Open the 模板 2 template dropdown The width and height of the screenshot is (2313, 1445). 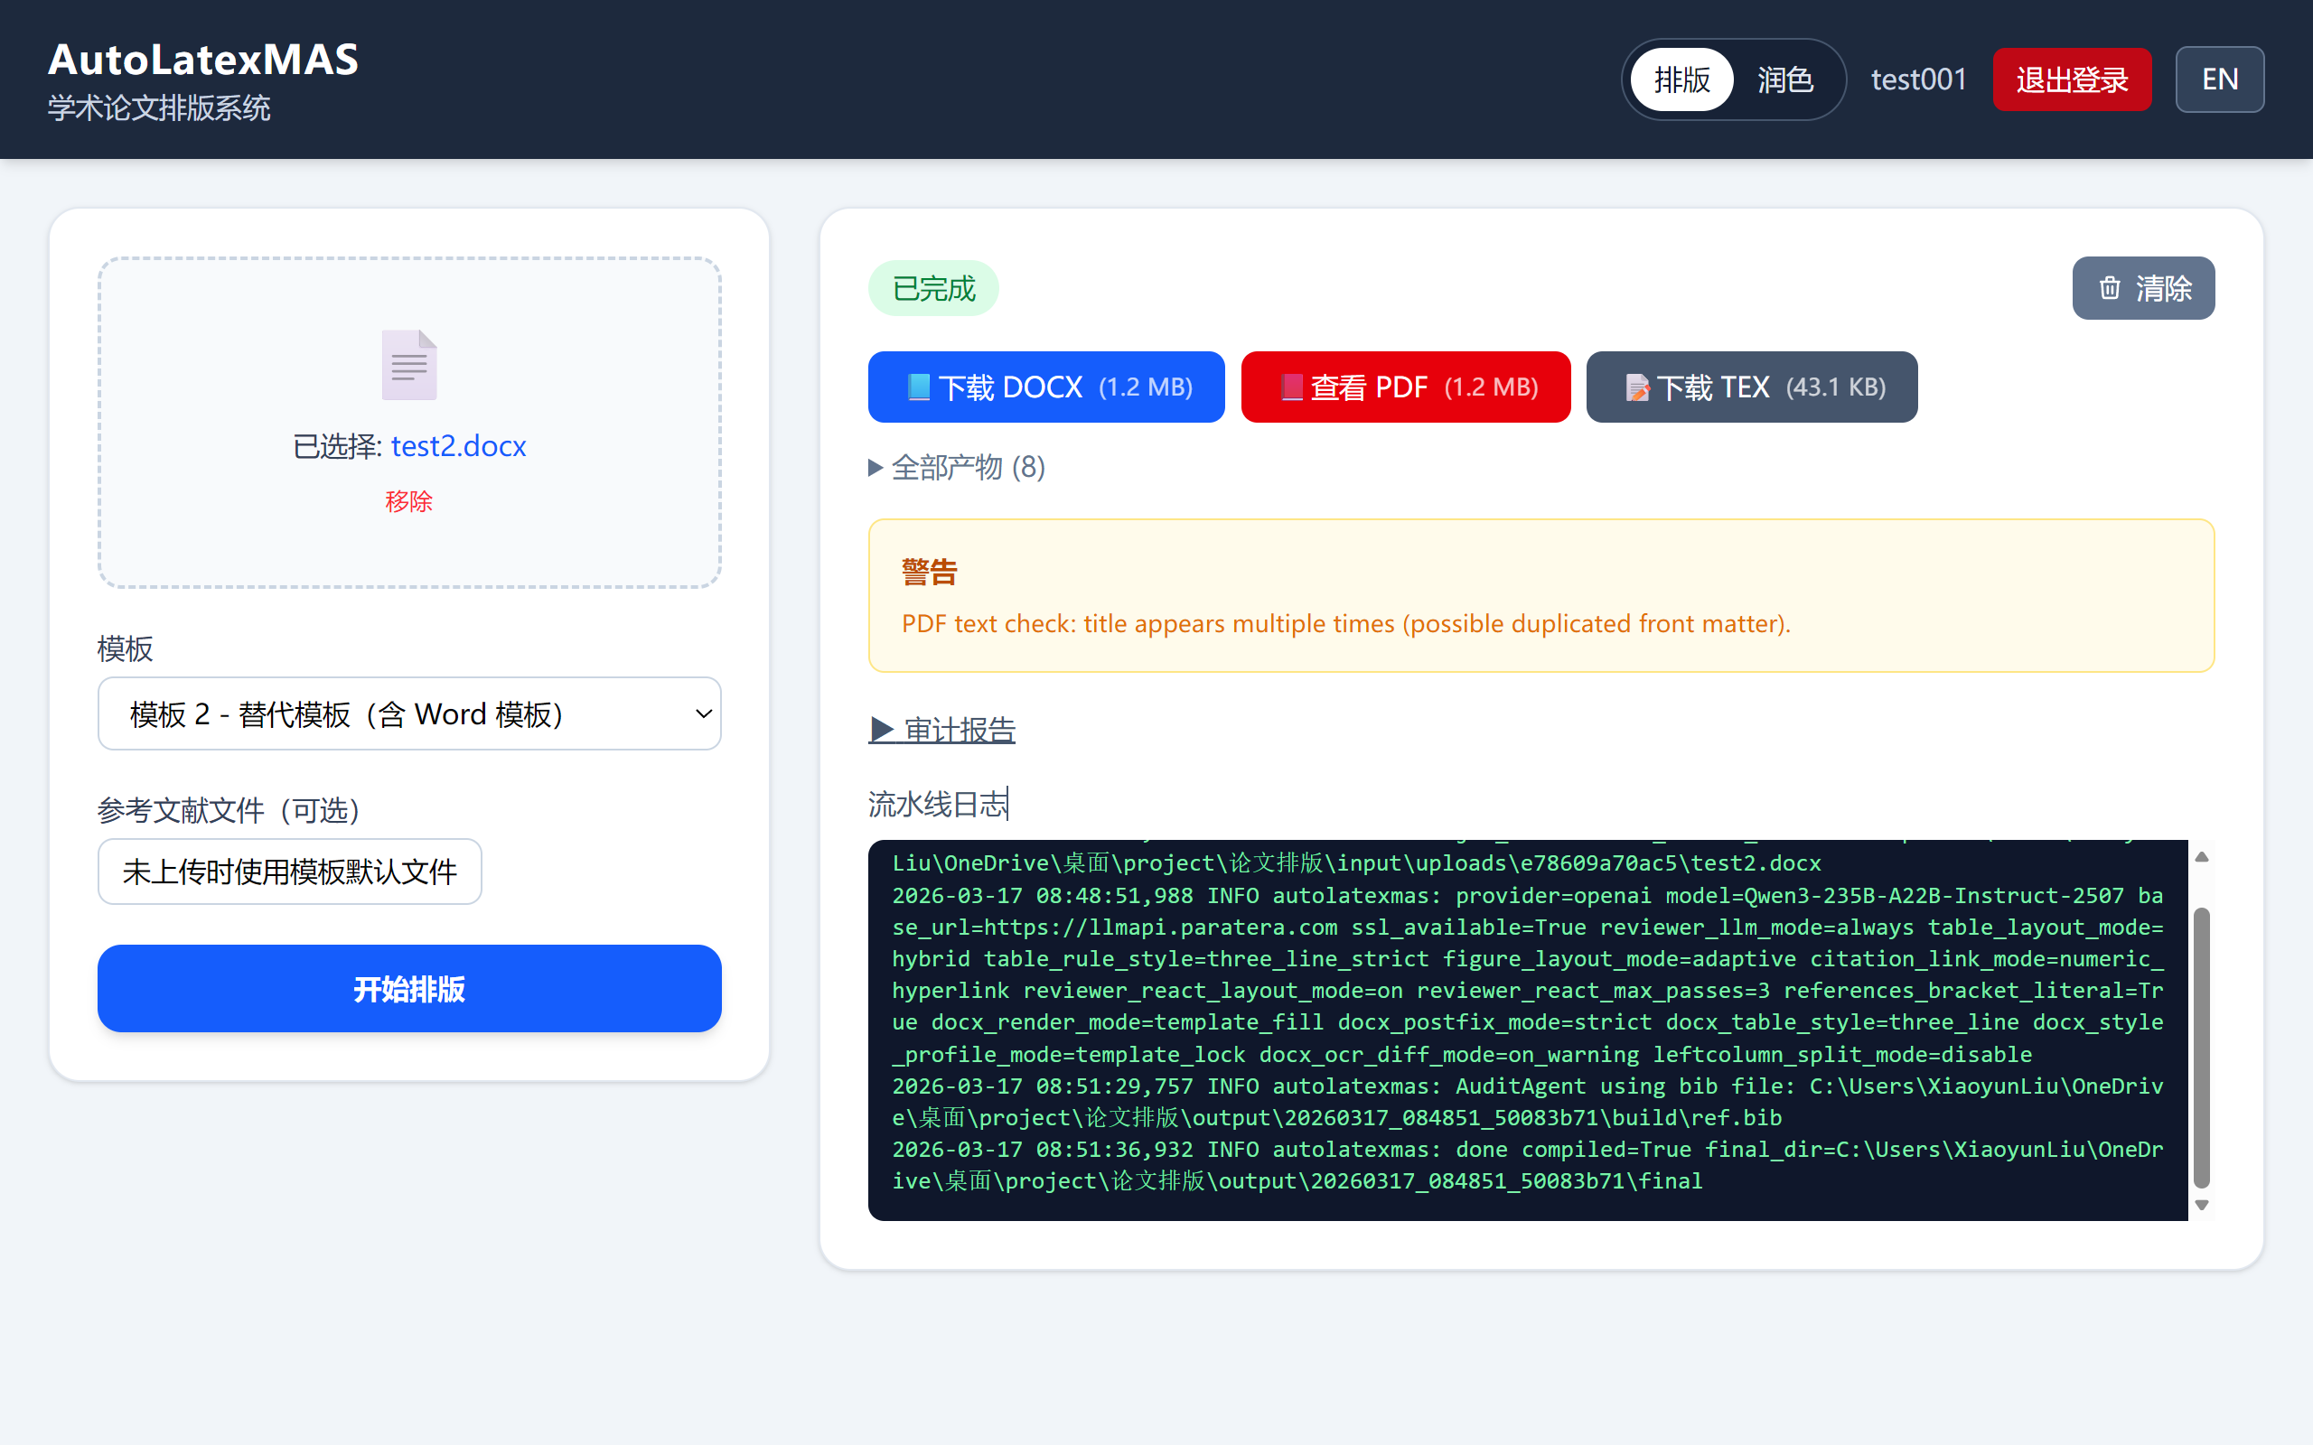pyautogui.click(x=409, y=713)
